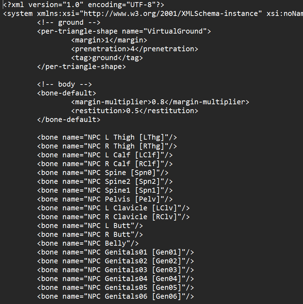Click the NPC Spine2 bone entry
Screen dimensions: 303x304
(105, 181)
